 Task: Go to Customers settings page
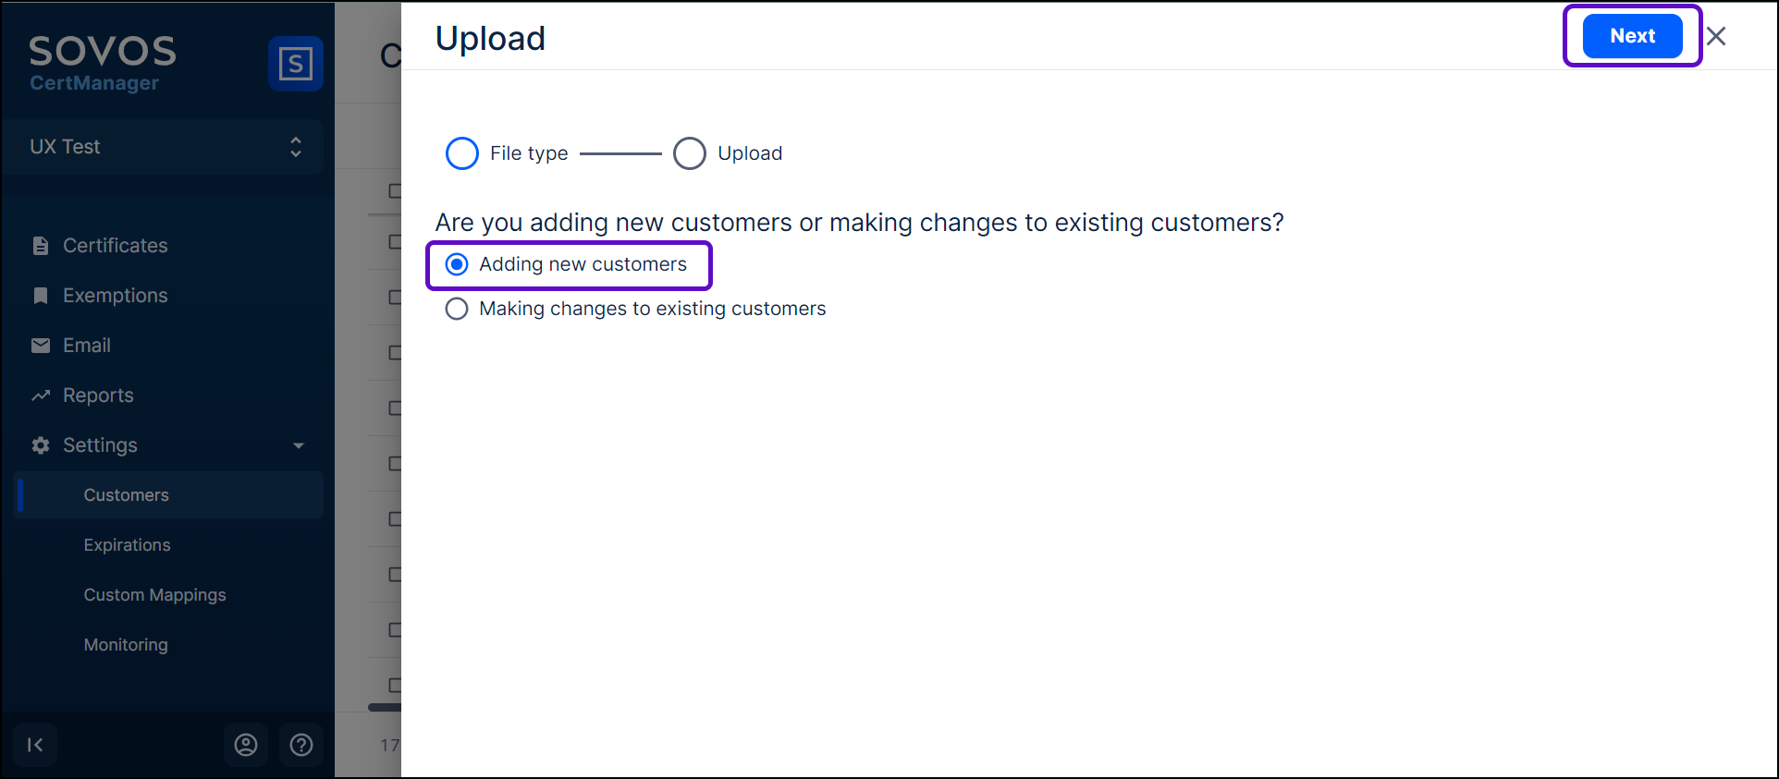coord(126,495)
